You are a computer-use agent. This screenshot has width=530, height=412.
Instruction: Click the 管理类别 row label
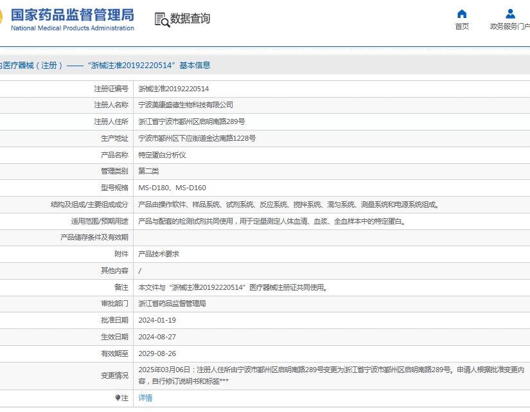(114, 171)
